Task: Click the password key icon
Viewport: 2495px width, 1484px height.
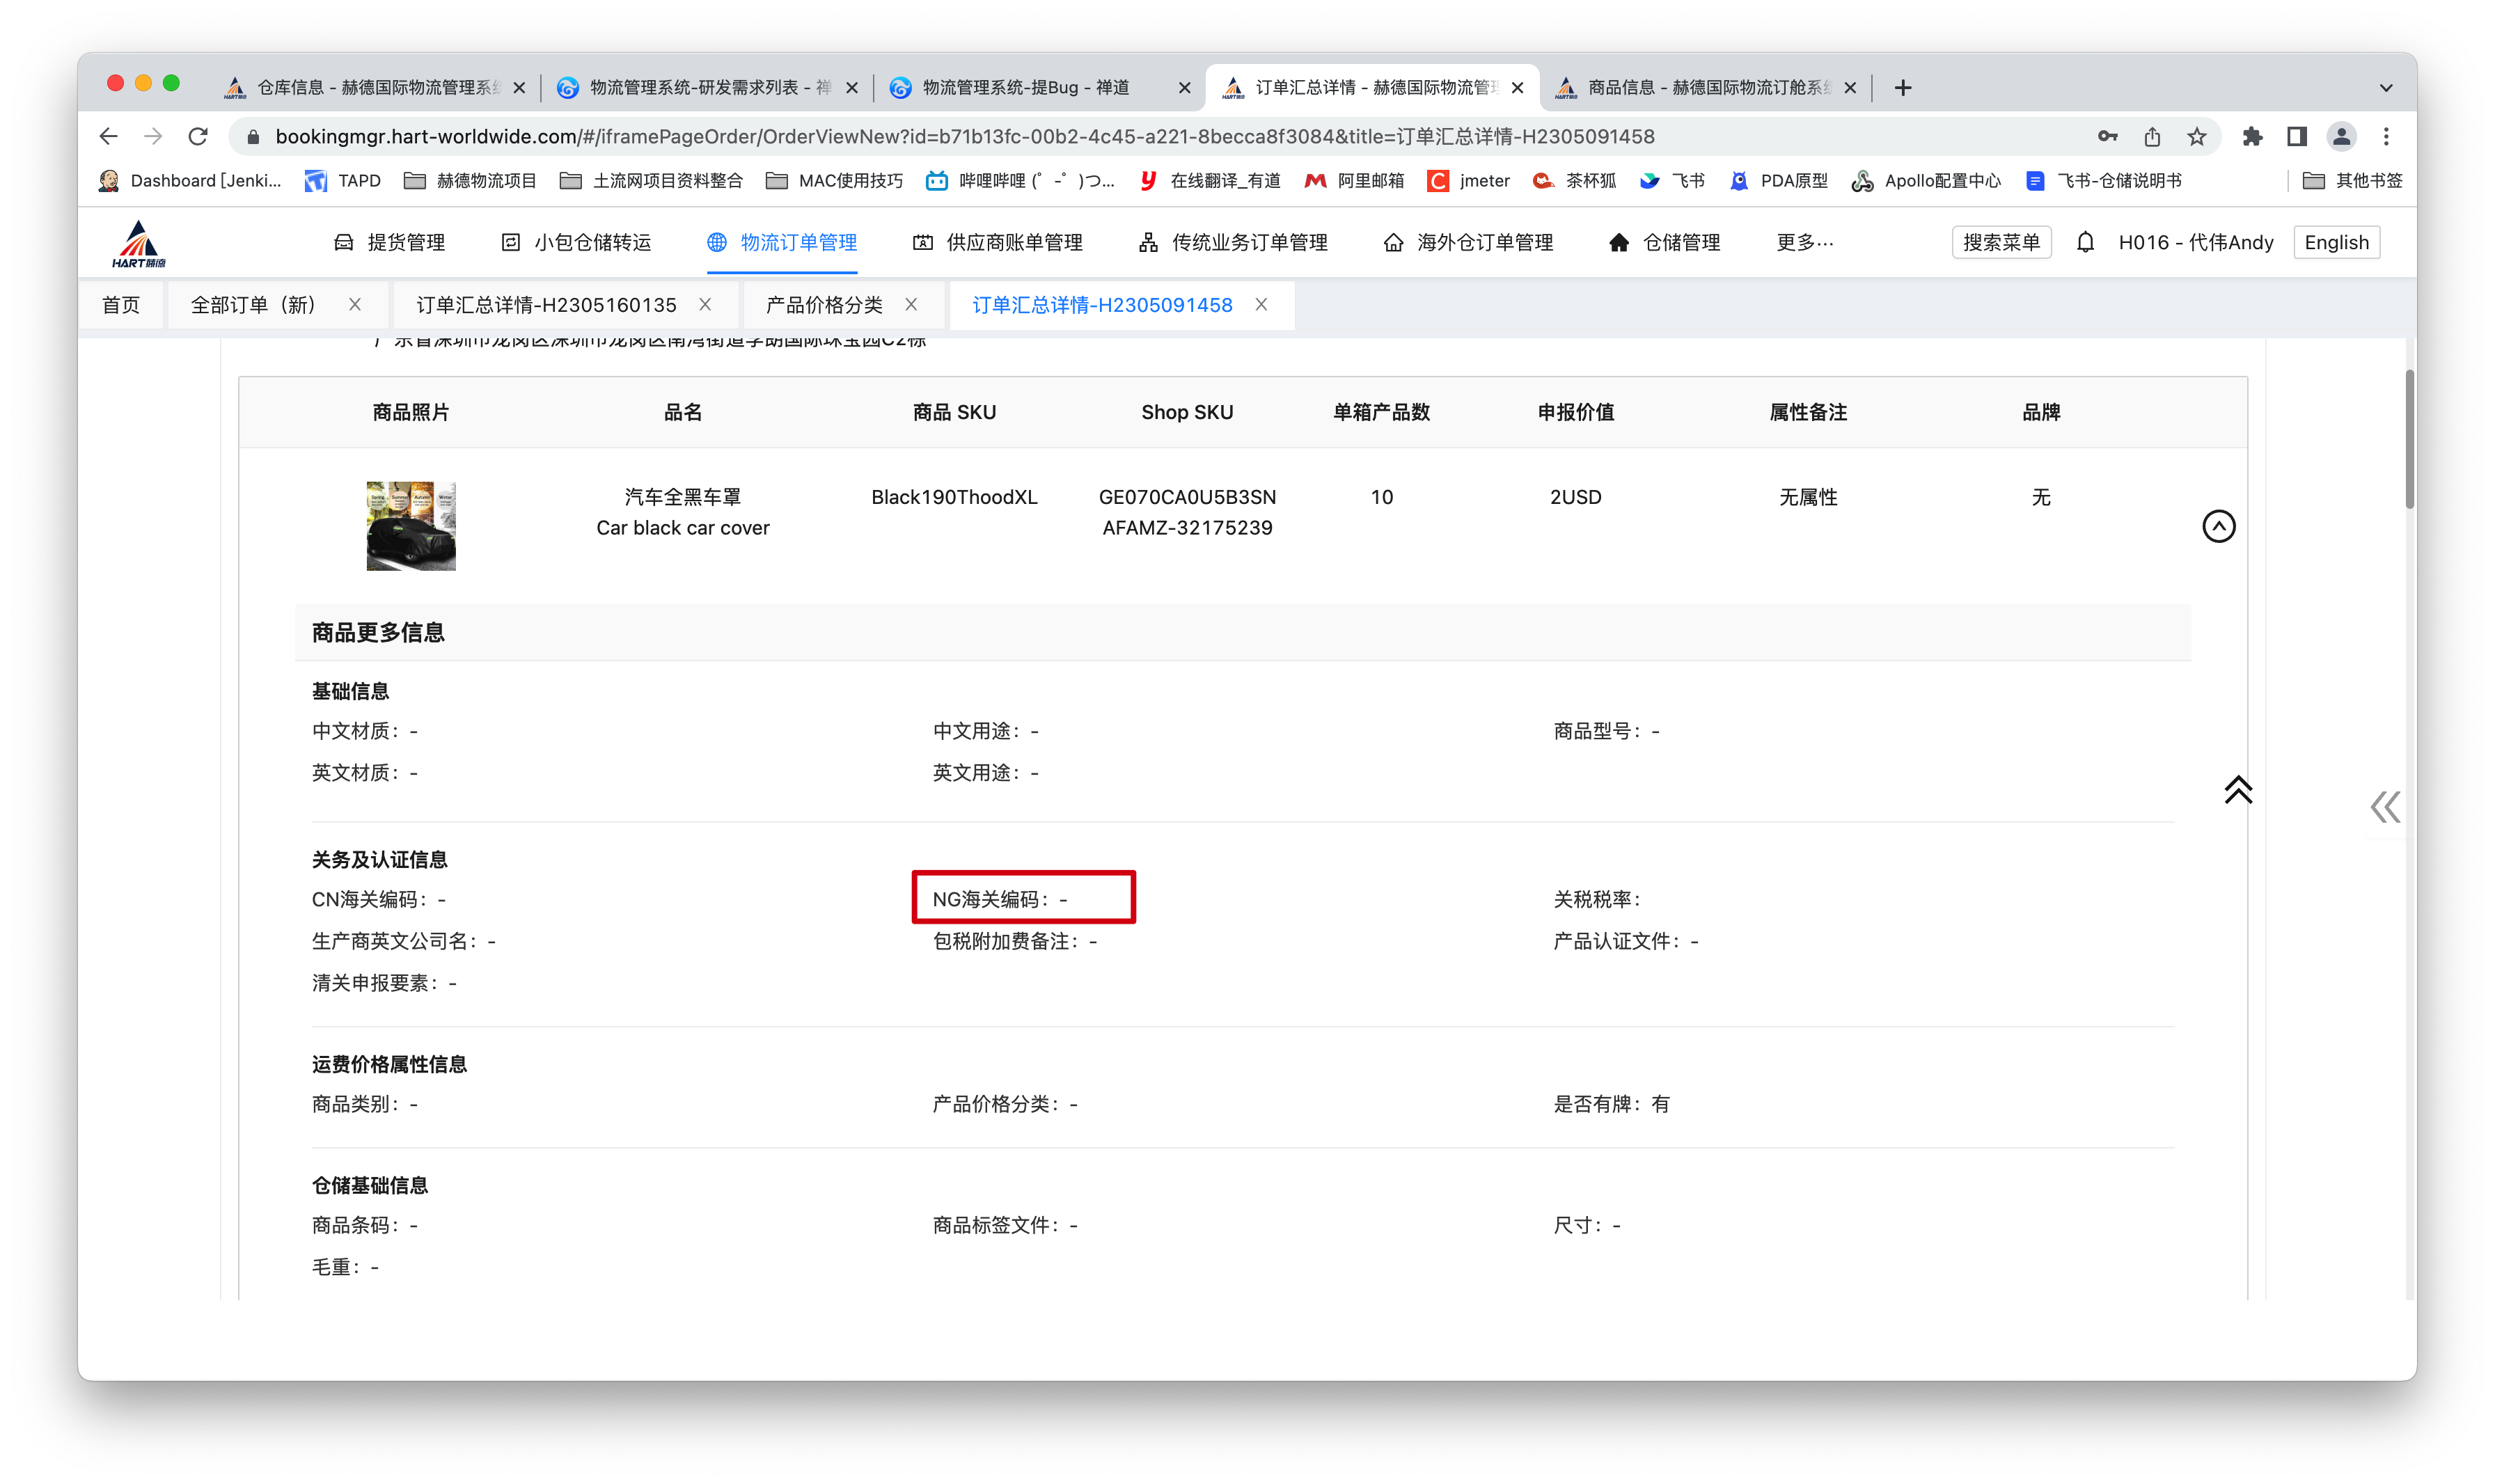Action: pos(2107,136)
